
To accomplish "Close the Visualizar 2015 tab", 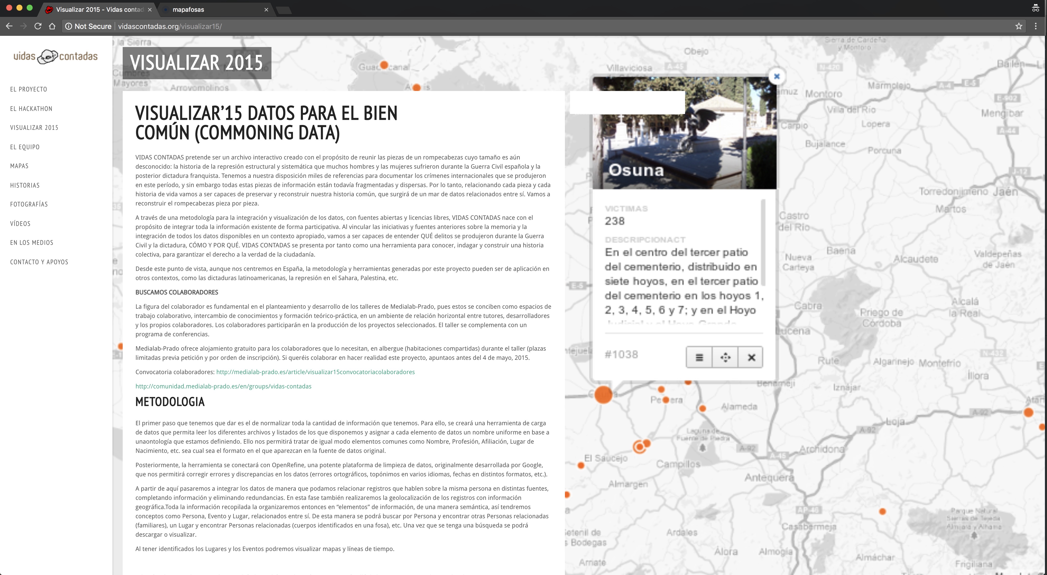I will 150,9.
